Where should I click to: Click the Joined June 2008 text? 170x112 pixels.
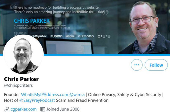point(63,109)
